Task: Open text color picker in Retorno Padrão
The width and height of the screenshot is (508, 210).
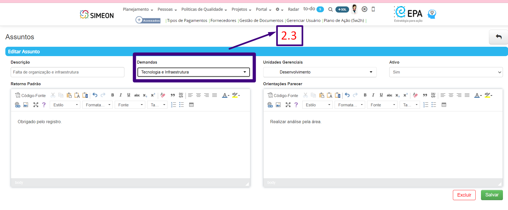Action: pyautogui.click(x=225, y=95)
